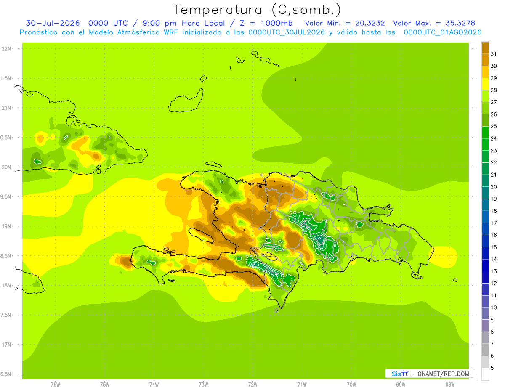Screen dimensions: 505x390
Task: Click the "73W" longitude axis label
Action: [x=203, y=385]
